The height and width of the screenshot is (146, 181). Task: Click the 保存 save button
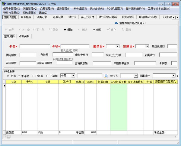click(x=112, y=30)
